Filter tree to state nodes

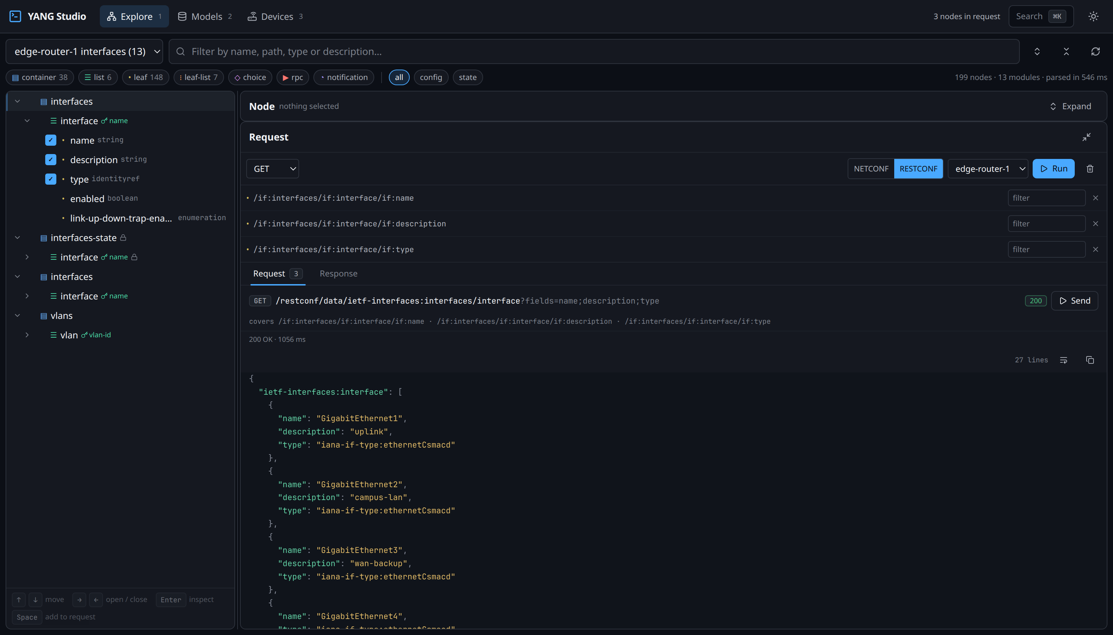click(467, 77)
